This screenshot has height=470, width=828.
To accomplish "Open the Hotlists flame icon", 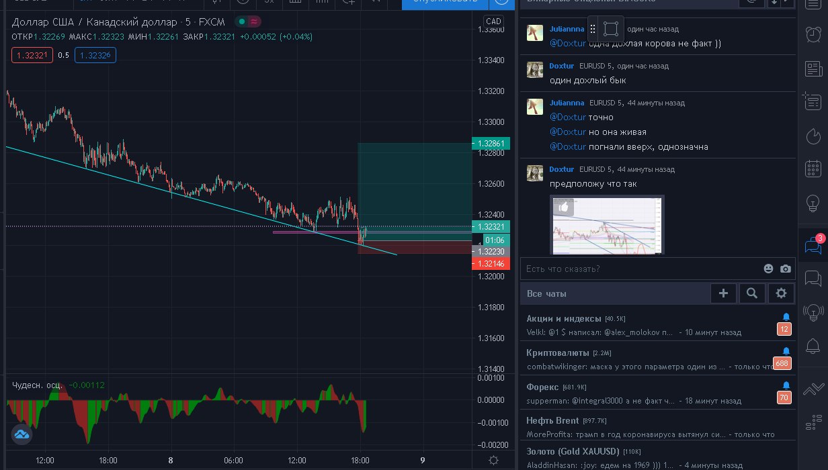I will click(813, 136).
